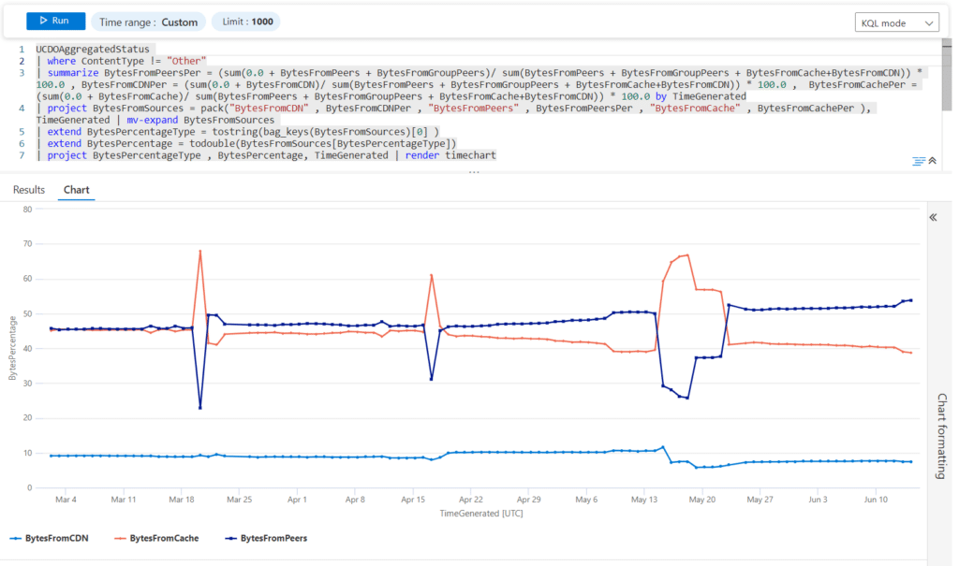Click the todouble function on line 6
Image resolution: width=959 pixels, height=566 pixels.
[212, 144]
